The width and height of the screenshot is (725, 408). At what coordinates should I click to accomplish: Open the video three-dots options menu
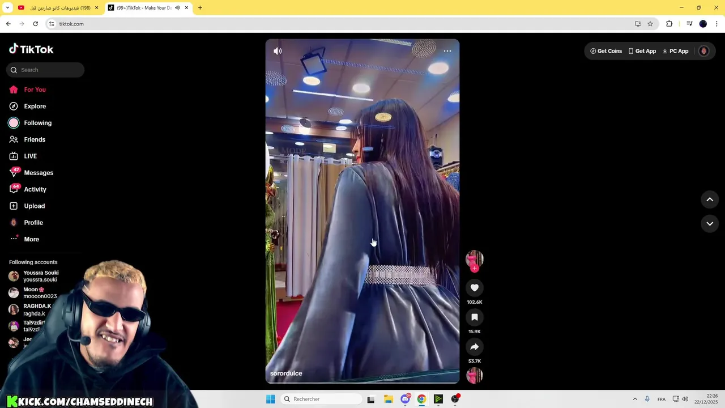[x=447, y=51]
